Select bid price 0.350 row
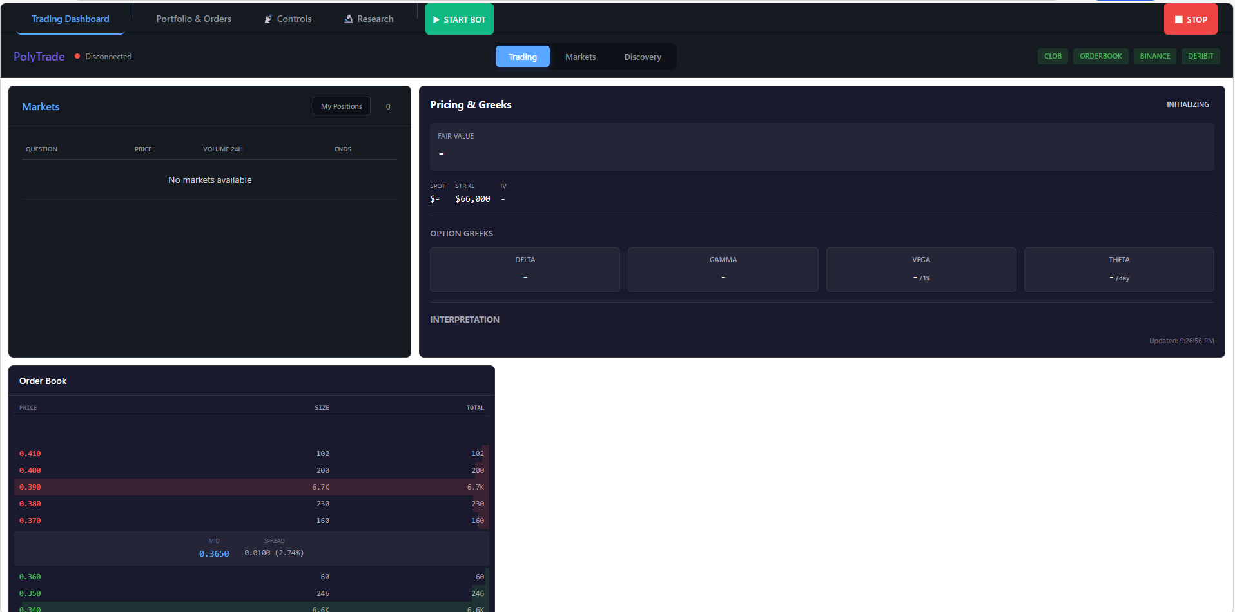This screenshot has width=1235, height=612. pos(251,593)
